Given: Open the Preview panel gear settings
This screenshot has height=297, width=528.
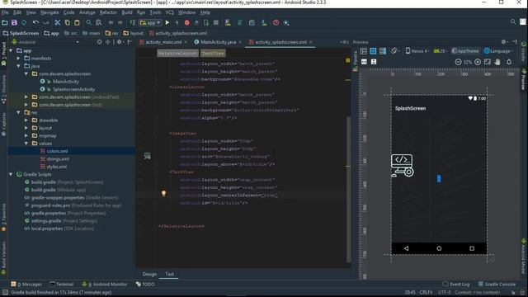Looking at the screenshot, I should click(504, 42).
